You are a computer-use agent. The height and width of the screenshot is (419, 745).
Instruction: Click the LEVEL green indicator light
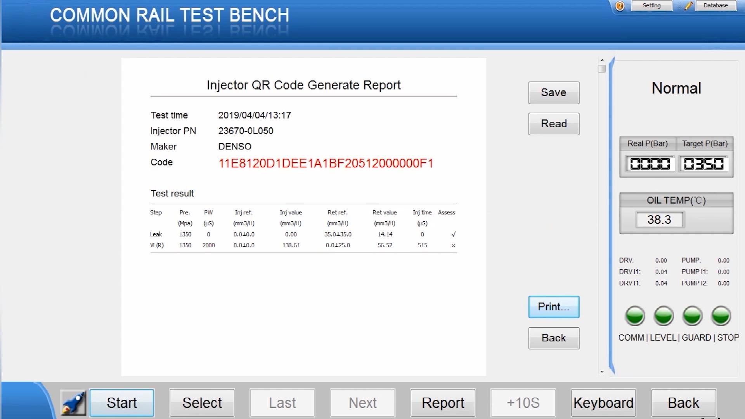coord(664,315)
